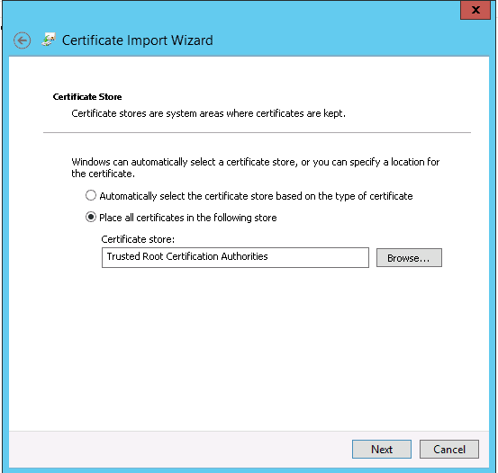Click the Certificate Import Wizard certificate icon

click(x=49, y=40)
